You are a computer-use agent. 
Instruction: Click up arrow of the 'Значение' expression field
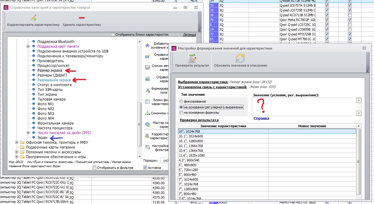(358, 101)
